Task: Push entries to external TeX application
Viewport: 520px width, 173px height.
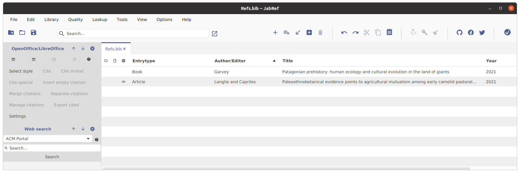Action: pos(413,32)
